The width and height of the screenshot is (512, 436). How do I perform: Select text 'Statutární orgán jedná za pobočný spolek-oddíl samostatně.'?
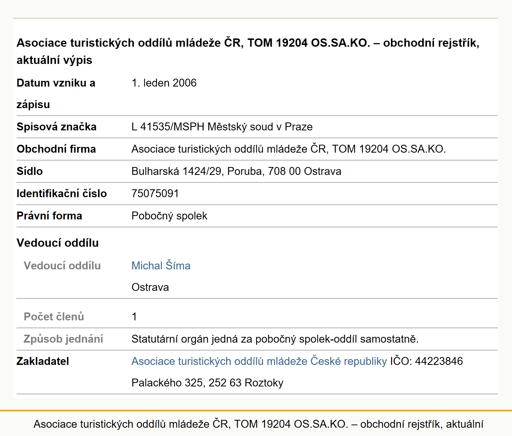click(x=275, y=339)
